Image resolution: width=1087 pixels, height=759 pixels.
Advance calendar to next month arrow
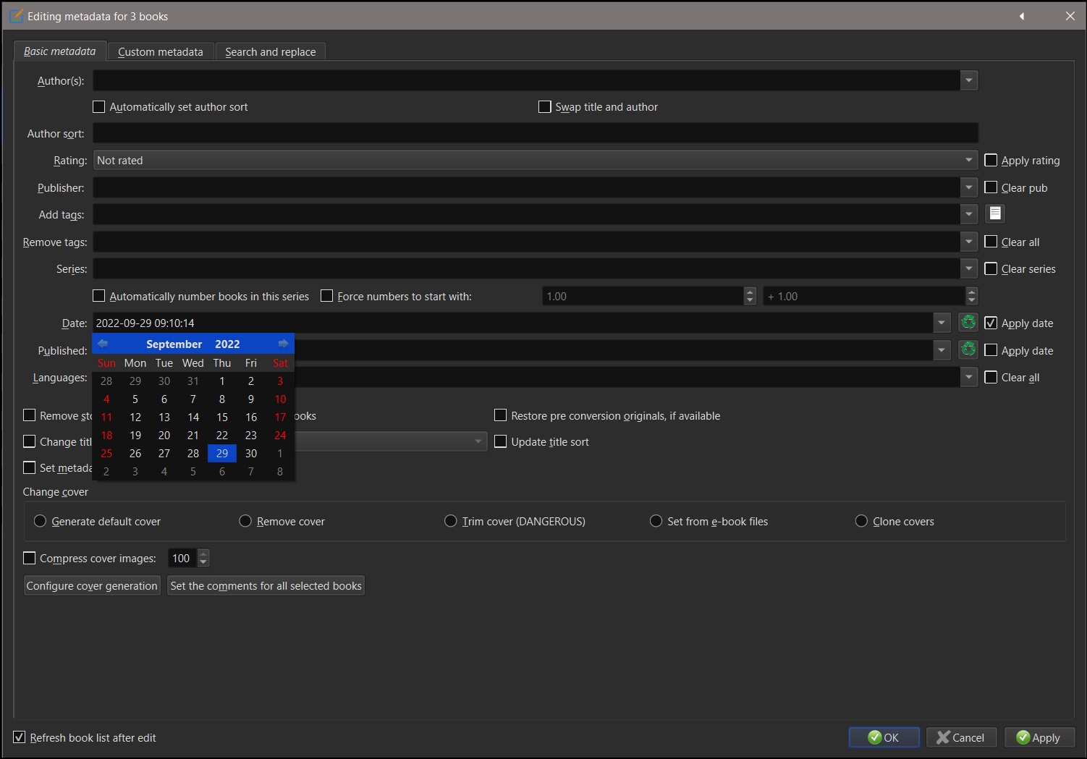(x=283, y=344)
